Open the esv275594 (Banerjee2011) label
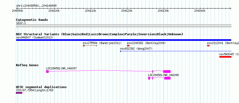This screenshot has width=239, height=103. point(102,43)
